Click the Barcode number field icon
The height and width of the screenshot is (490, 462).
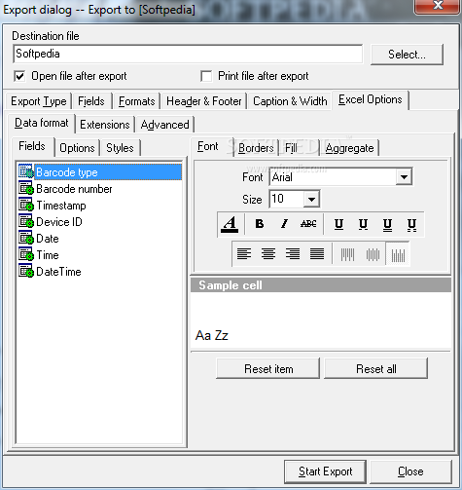pos(26,188)
